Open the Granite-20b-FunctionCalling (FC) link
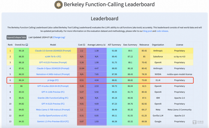The image size is (209, 128). coord(53,98)
